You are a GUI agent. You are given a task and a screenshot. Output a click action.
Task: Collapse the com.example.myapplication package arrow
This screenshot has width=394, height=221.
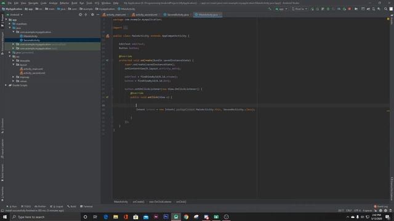pos(14,32)
